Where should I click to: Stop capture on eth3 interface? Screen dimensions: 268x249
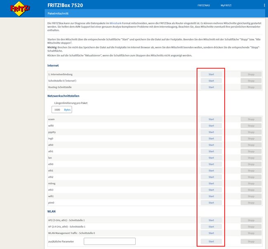[x=251, y=190]
